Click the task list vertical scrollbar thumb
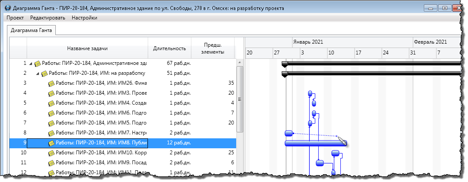Screen dimensions: 468x182 pos(240,99)
